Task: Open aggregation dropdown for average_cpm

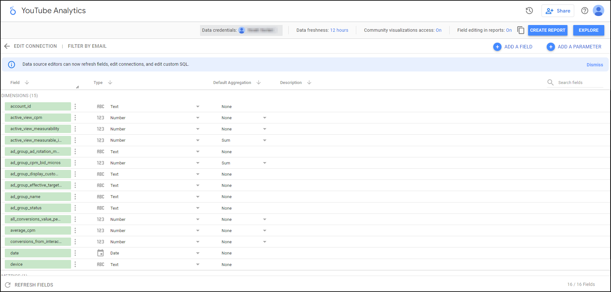Action: pyautogui.click(x=265, y=230)
